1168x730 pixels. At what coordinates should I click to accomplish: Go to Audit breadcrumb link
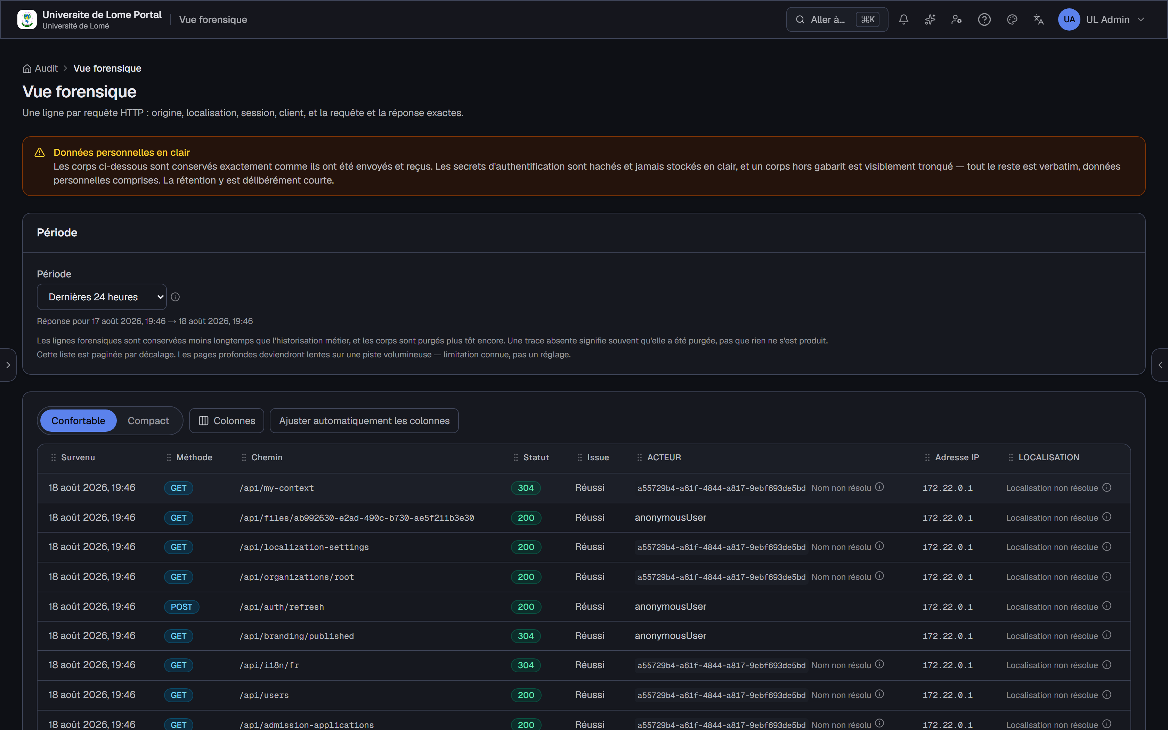click(46, 68)
